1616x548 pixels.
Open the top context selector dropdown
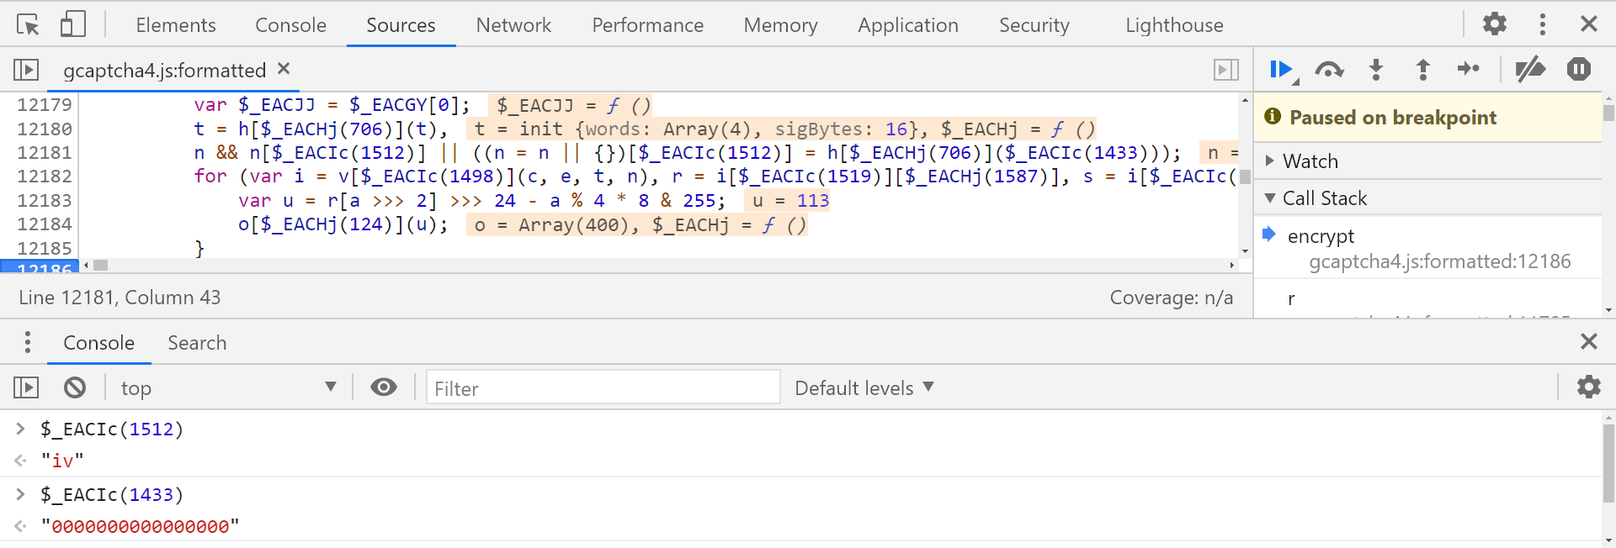click(x=227, y=387)
